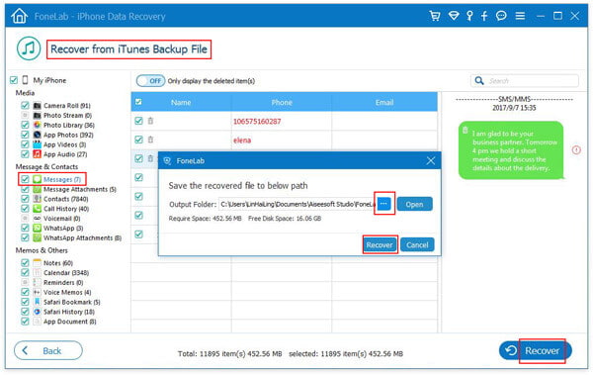593x375 pixels.
Task: Click the App Videos clapboard icon
Action: 38,144
